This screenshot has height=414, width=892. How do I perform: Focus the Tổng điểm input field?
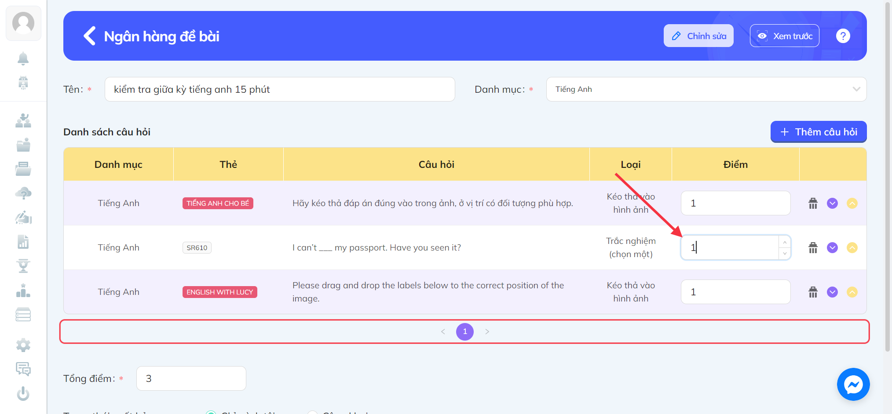coord(191,378)
